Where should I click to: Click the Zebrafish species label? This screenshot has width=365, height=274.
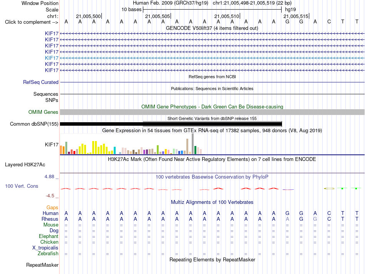[48, 254]
